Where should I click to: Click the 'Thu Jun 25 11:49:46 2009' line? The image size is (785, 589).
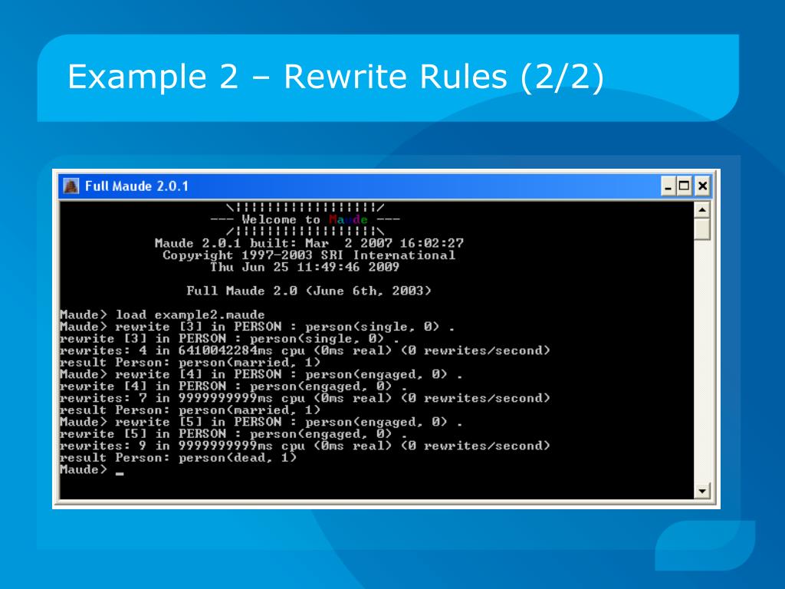pyautogui.click(x=305, y=267)
